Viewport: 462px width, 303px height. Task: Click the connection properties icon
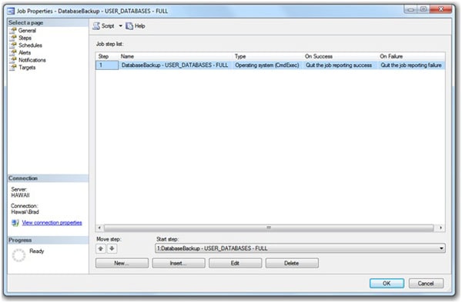click(x=15, y=223)
